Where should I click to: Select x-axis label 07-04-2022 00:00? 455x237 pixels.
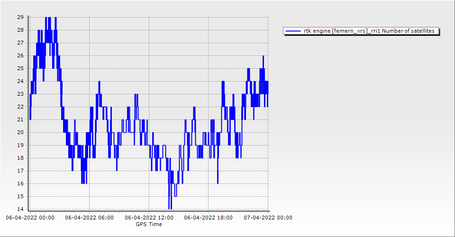[268, 218]
